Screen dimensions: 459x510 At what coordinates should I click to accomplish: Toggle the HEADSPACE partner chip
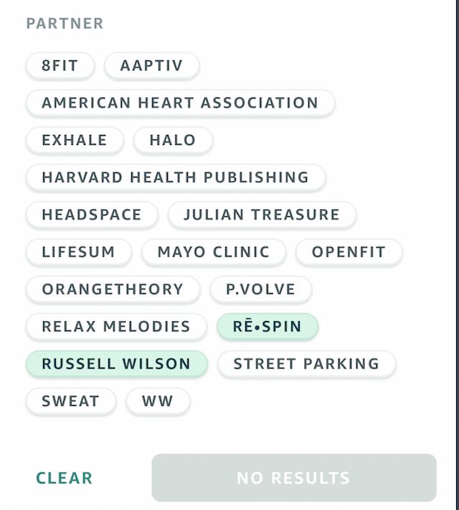click(92, 215)
